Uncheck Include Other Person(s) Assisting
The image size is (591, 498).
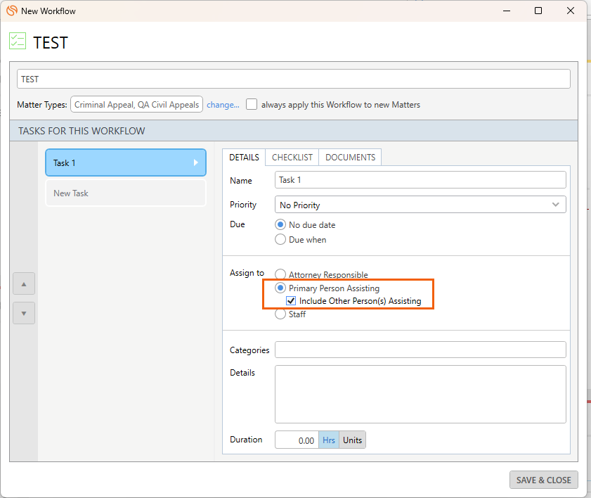click(292, 301)
